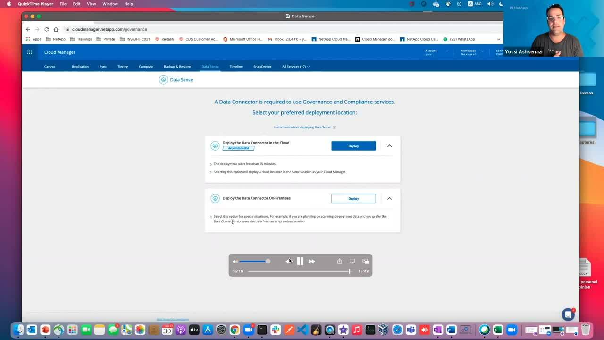Open the INSIGHT 2021 bookmarks folder

coord(135,39)
